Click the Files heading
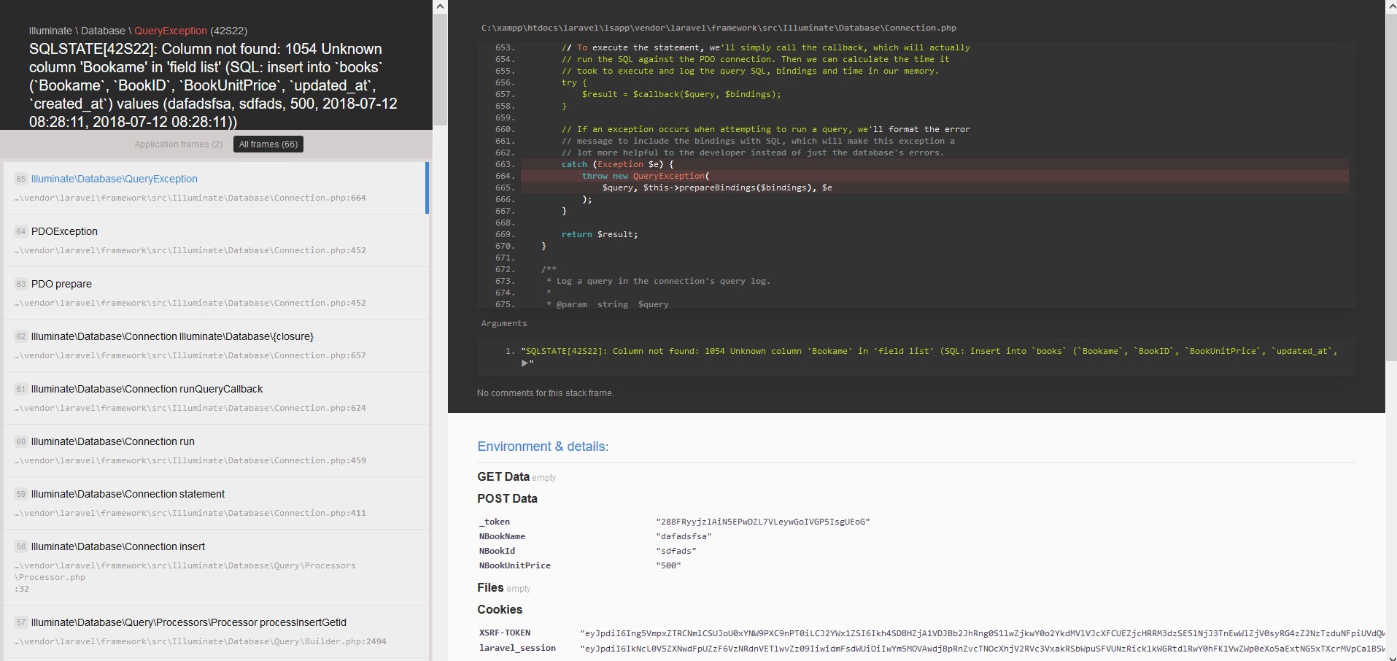 [x=490, y=587]
